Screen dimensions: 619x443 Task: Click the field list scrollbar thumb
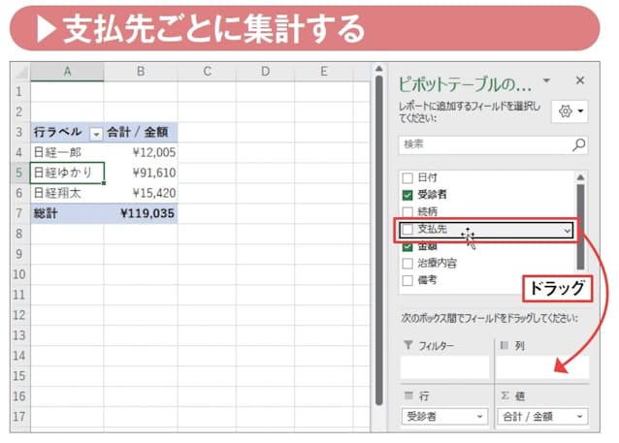580,227
